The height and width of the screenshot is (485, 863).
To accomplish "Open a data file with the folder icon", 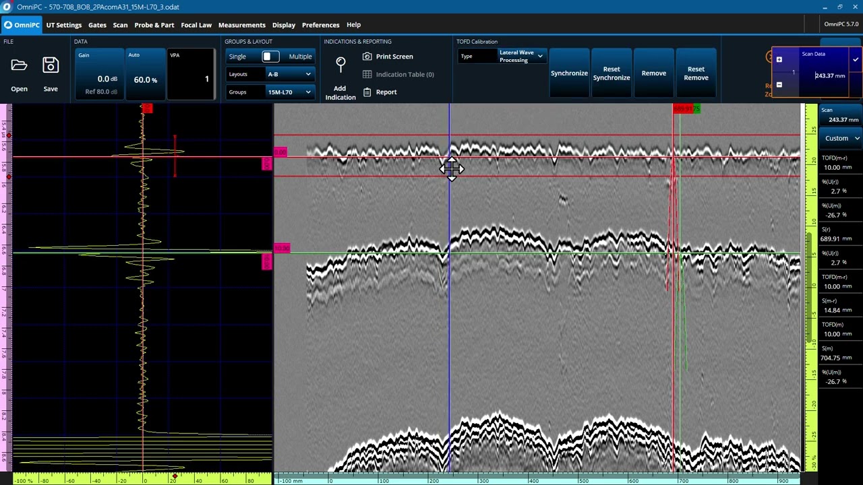I will click(x=19, y=65).
